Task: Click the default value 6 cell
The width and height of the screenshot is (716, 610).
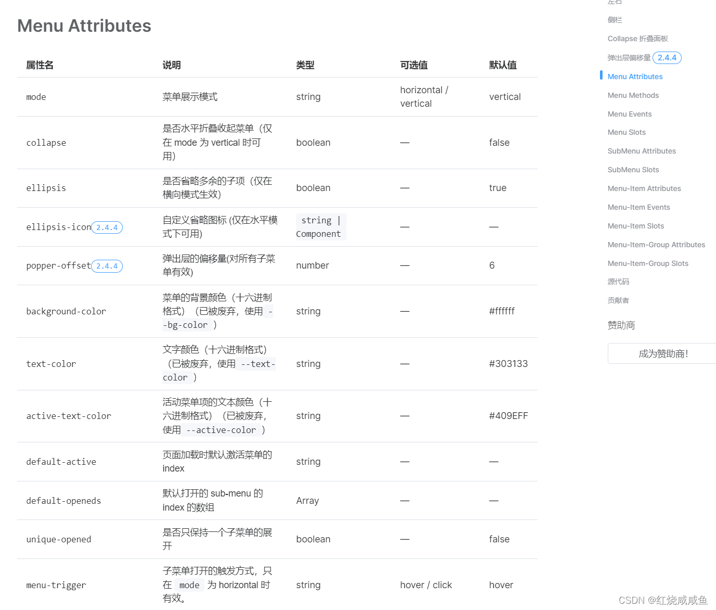Action: coord(492,265)
